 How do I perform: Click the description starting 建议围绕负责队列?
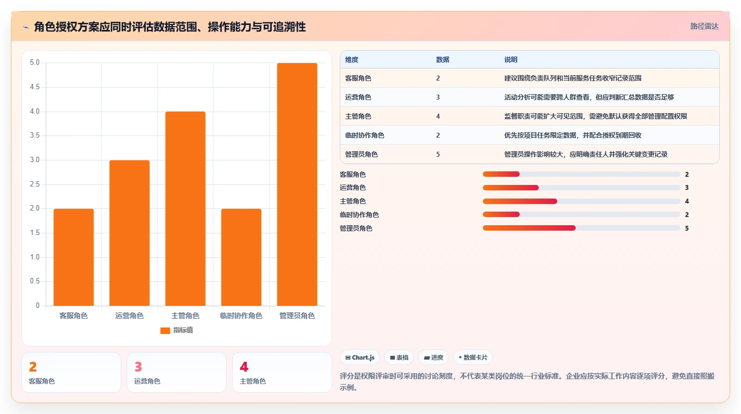[x=573, y=78]
